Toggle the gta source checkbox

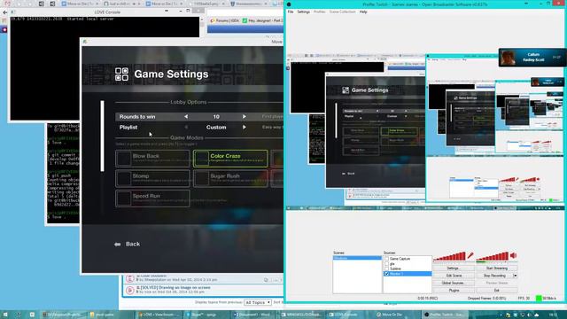pos(386,264)
